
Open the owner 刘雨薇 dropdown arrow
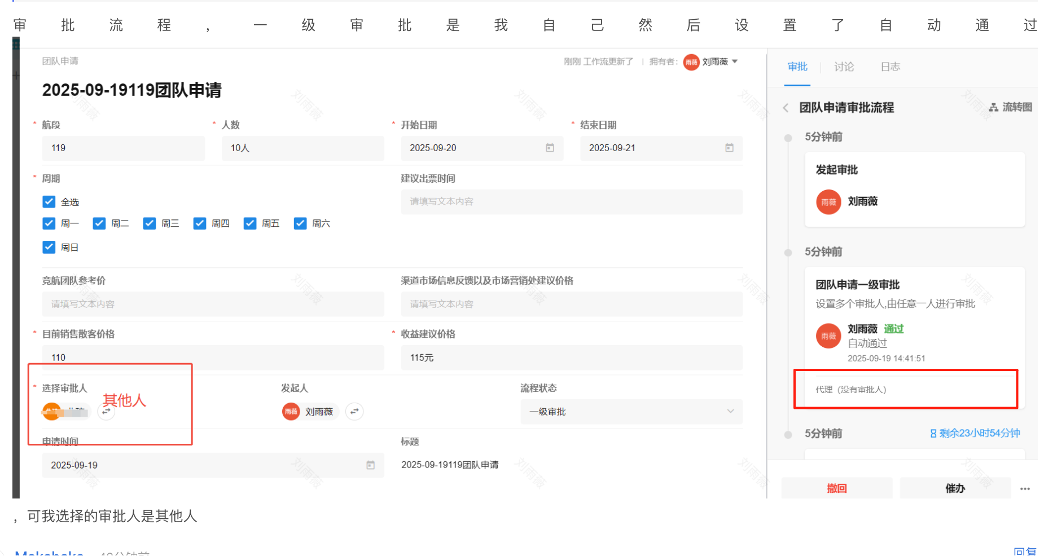[x=735, y=61]
